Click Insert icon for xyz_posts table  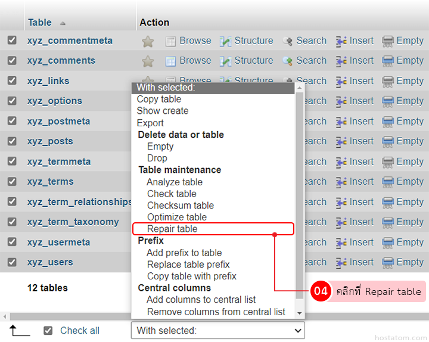pyautogui.click(x=341, y=141)
